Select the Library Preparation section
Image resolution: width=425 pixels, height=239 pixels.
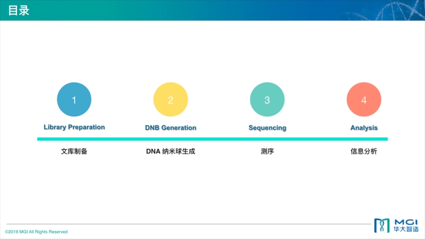[74, 127]
